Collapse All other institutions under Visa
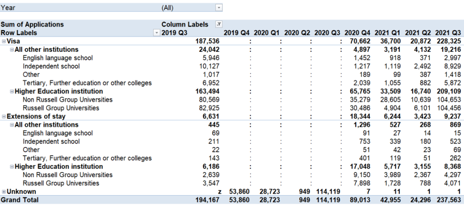 click(12, 50)
